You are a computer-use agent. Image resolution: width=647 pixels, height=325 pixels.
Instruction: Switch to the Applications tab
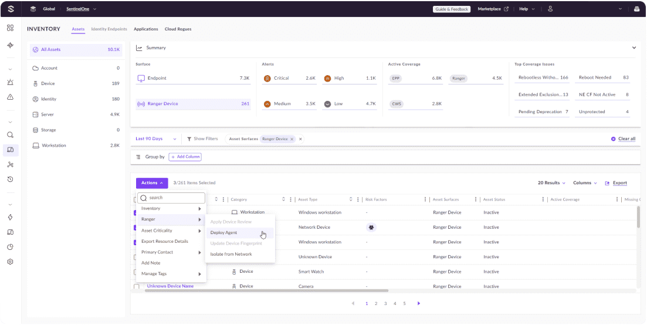tap(145, 29)
